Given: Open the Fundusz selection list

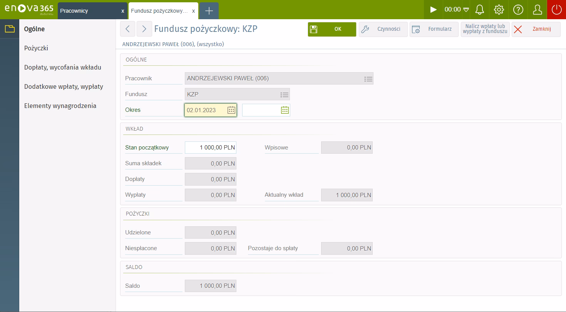Looking at the screenshot, I should (x=284, y=95).
